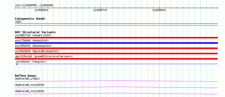Click the magenta intron line for NM_178813
This screenshot has height=97, width=225.
(116, 81)
